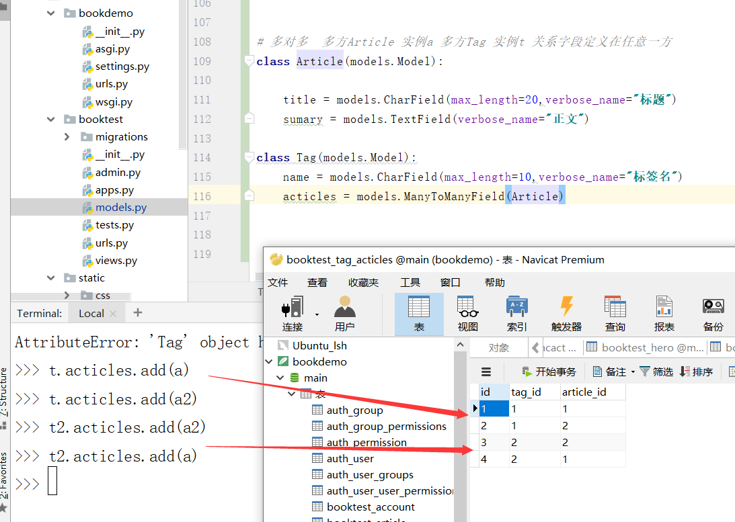This screenshot has height=522, width=735.
Task: Open wsgi.py file
Action: point(108,102)
